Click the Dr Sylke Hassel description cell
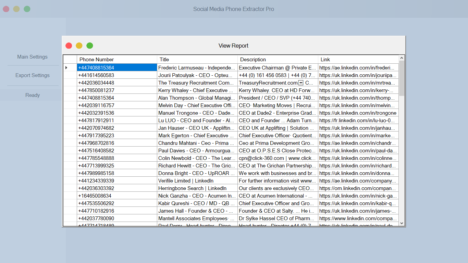Screen dimensions: 468x263 [x=278, y=218]
